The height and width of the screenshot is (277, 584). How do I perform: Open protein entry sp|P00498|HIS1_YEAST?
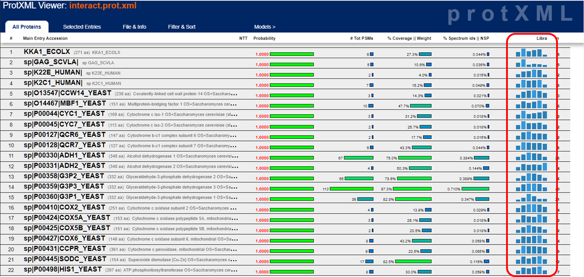pos(63,269)
